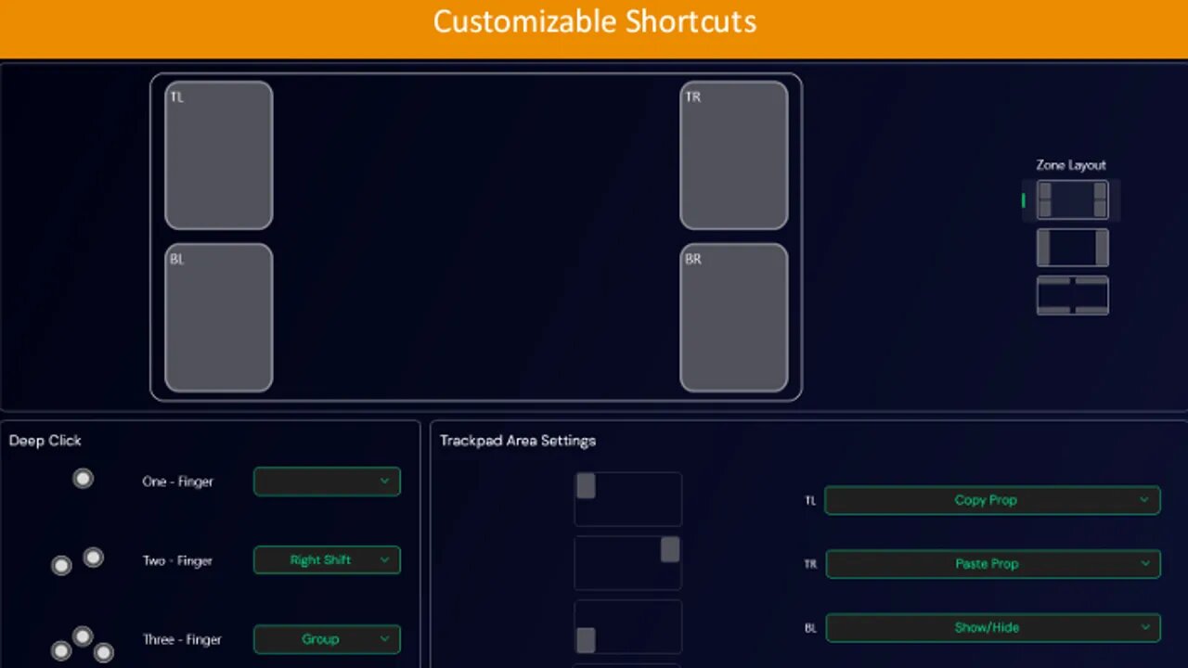Expand the BL Show/Hide dropdown
Image resolution: width=1188 pixels, height=668 pixels.
pyautogui.click(x=992, y=628)
